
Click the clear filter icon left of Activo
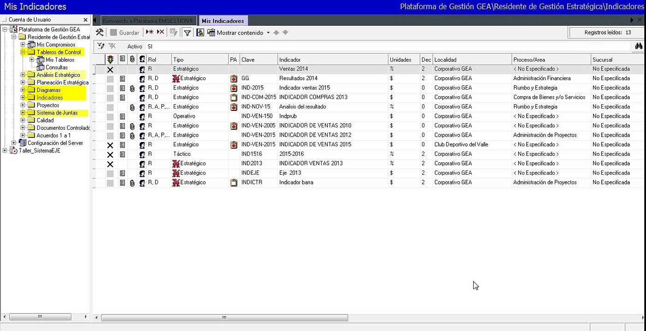click(x=112, y=46)
